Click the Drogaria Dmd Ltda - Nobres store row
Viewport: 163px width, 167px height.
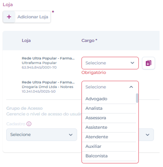point(48,87)
